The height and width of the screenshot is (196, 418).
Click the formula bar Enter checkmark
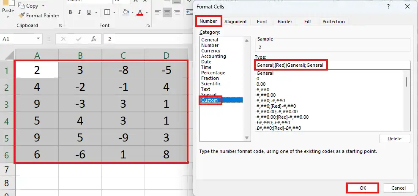[x=79, y=39]
